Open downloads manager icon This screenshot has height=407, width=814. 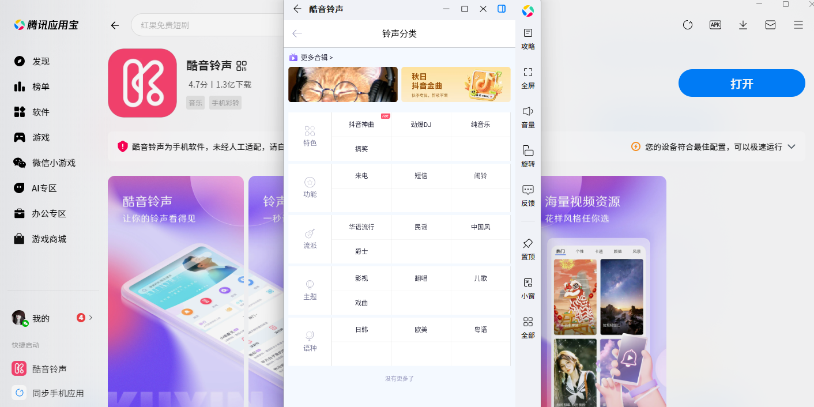(x=743, y=25)
